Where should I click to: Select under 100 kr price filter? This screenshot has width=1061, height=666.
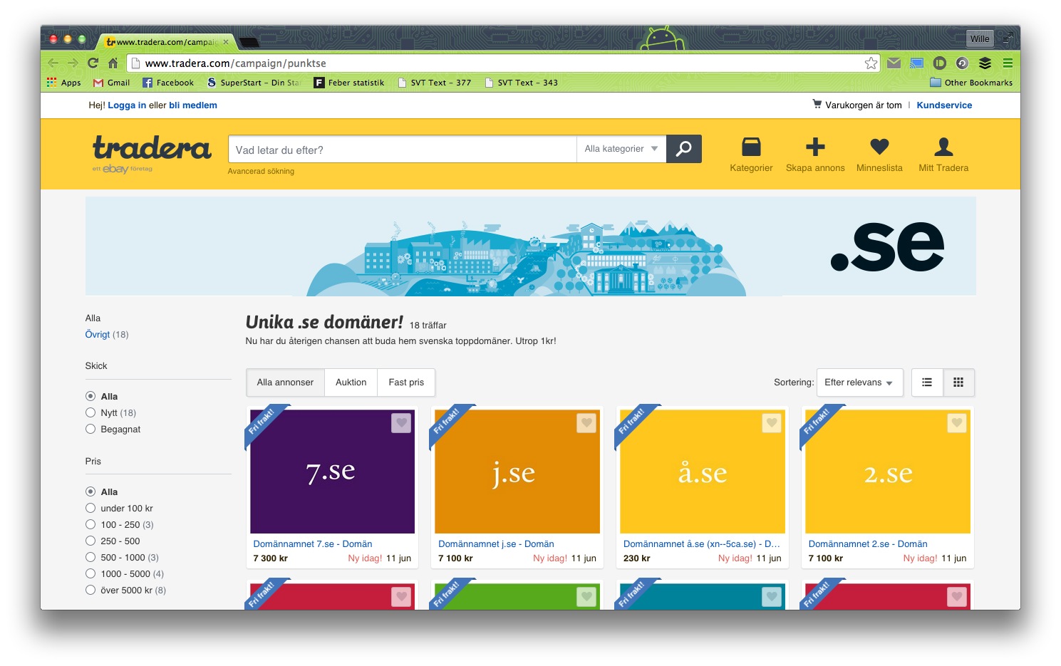point(90,508)
